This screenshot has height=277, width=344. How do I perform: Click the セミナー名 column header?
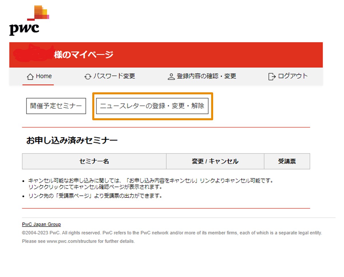coord(94,161)
